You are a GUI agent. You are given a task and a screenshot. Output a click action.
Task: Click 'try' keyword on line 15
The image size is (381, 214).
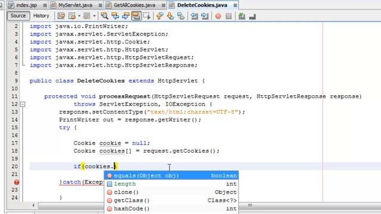(x=64, y=128)
